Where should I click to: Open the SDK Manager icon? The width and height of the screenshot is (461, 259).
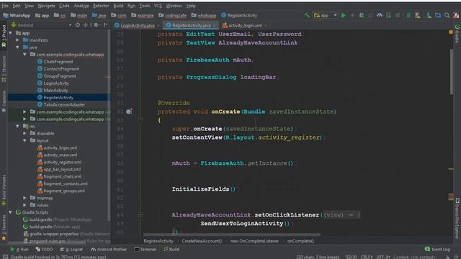429,15
